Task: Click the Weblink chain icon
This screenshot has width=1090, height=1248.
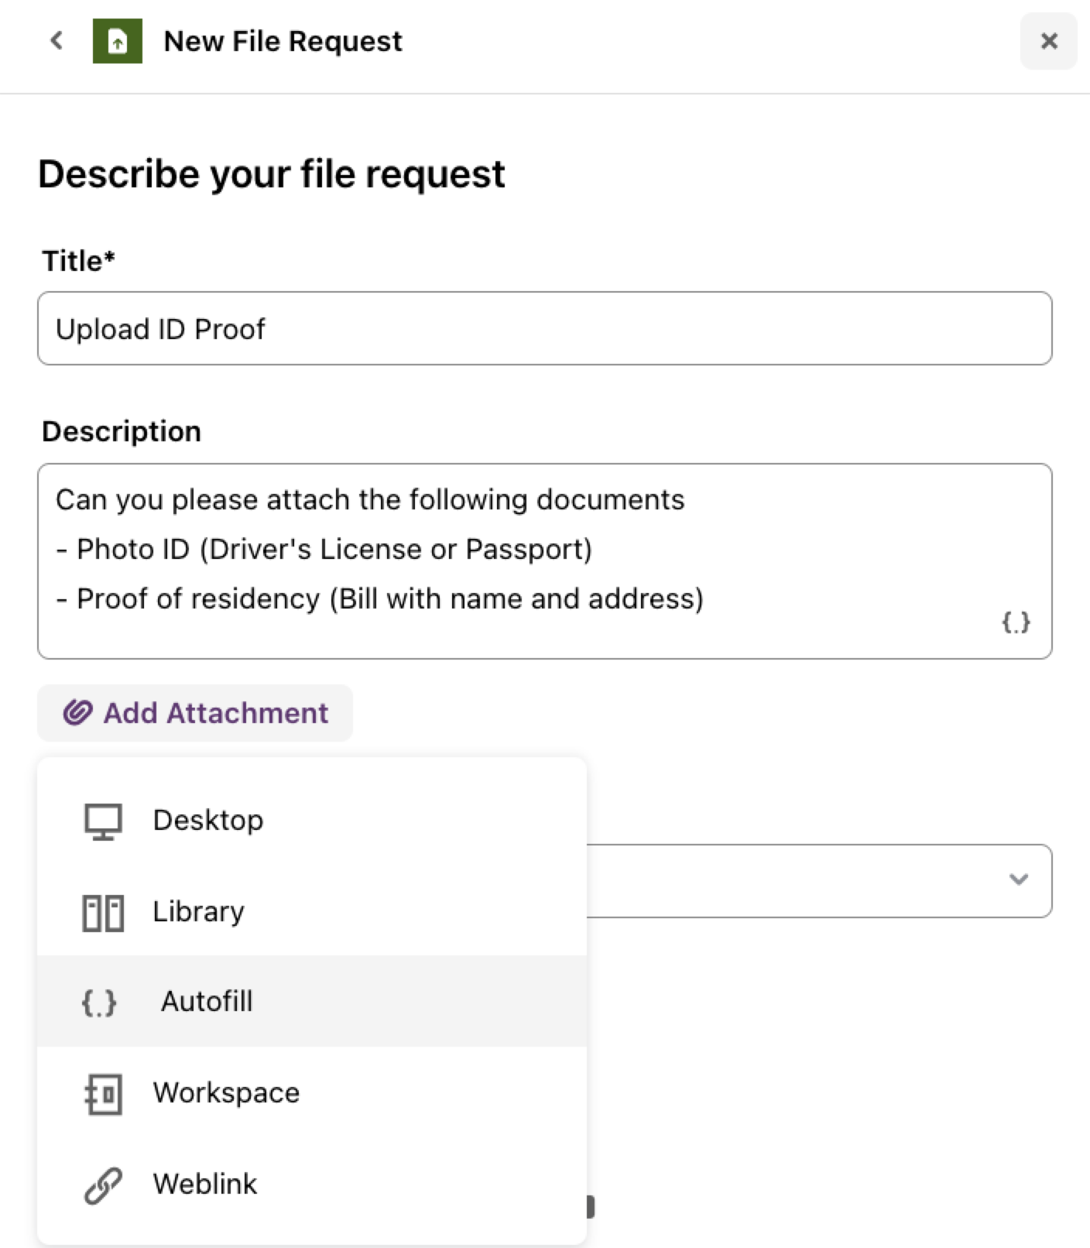Action: (103, 1185)
